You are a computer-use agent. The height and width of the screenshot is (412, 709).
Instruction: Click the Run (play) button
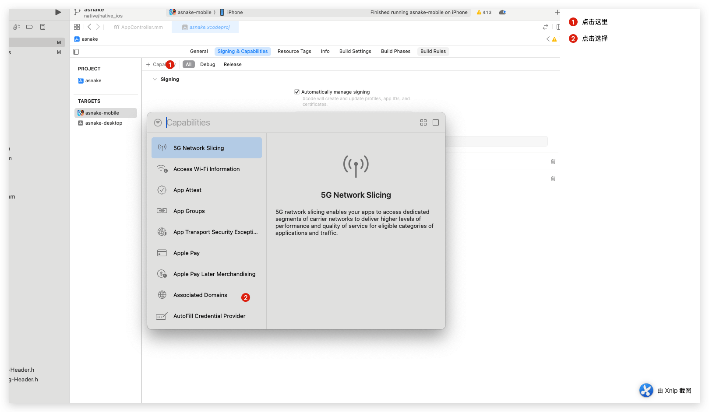pyautogui.click(x=58, y=12)
